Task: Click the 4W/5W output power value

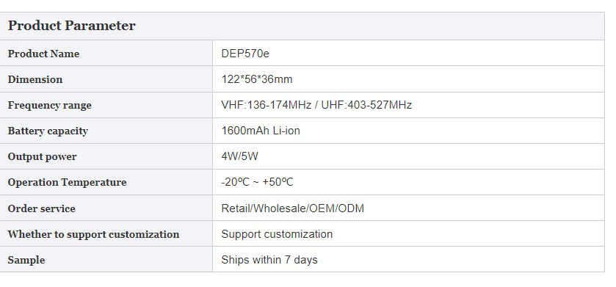Action: click(239, 156)
